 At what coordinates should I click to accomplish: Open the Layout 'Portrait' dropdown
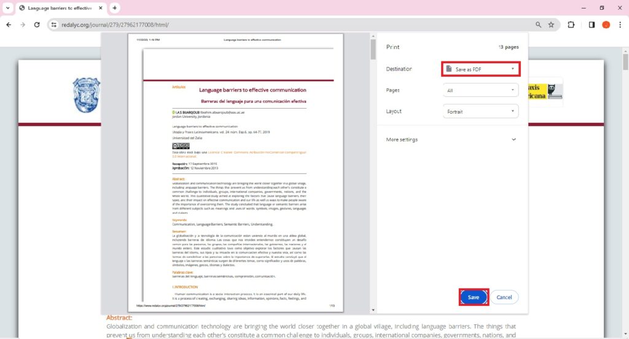[480, 111]
